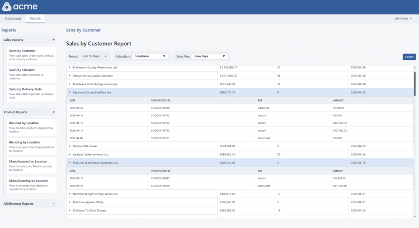Open the Manufacturing by Location report
The height and width of the screenshot is (228, 419).
point(32,185)
